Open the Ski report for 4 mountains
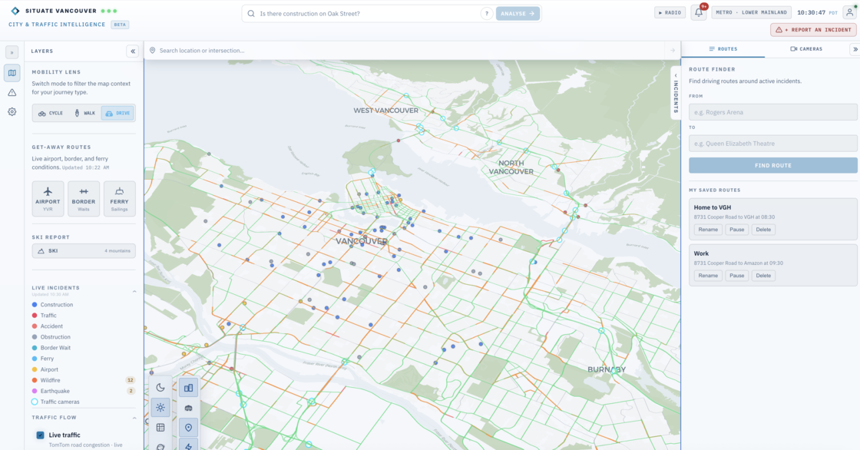 click(x=84, y=251)
